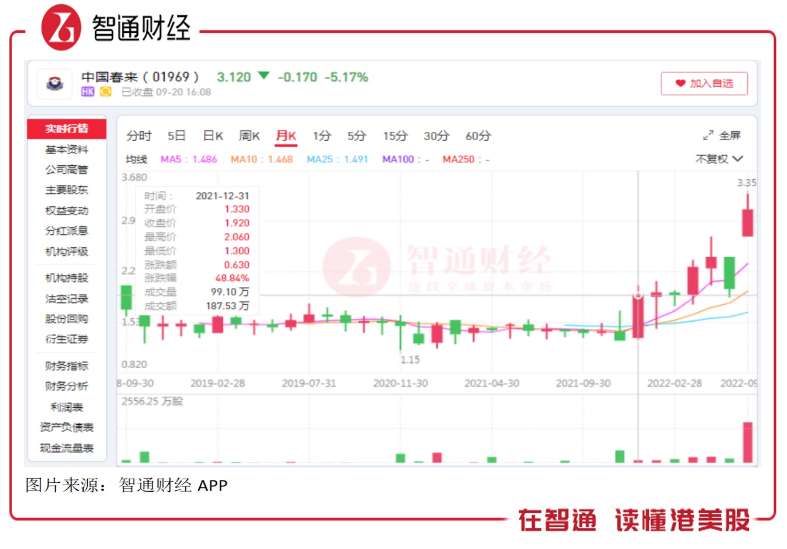Open 现金流量表 in the sidebar
Screen dimensions: 787x549
tap(67, 448)
